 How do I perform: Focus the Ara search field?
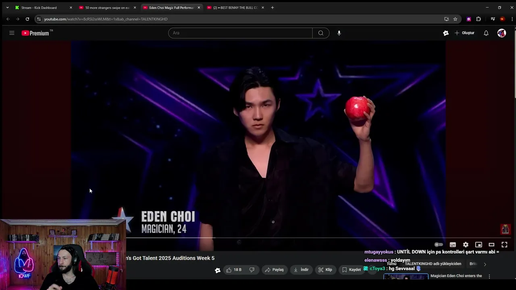pyautogui.click(x=240, y=33)
